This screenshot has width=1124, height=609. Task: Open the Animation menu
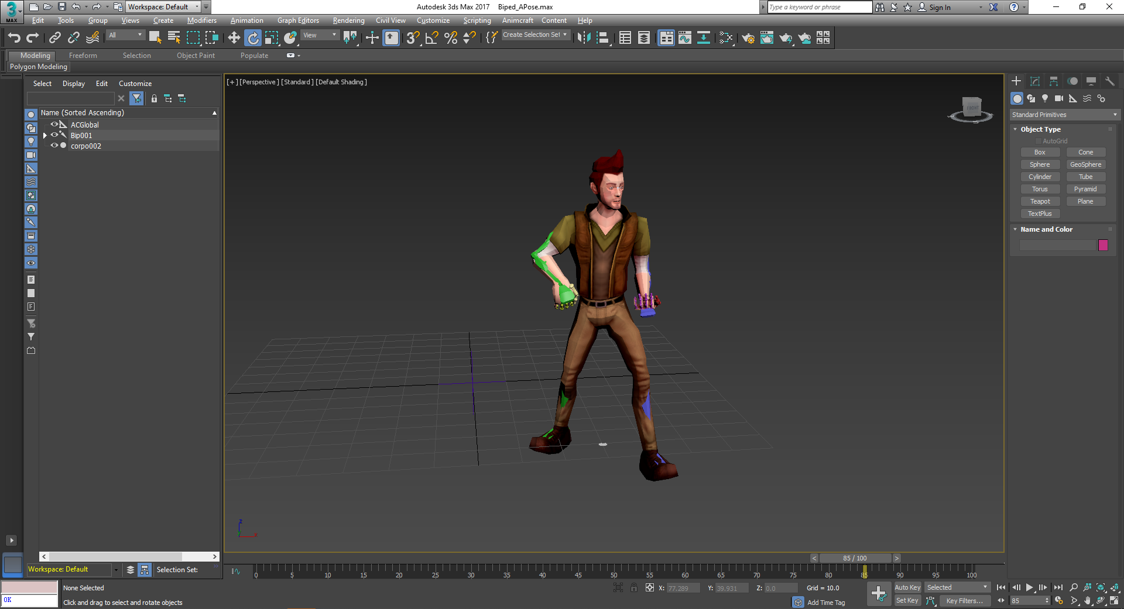[x=246, y=20]
